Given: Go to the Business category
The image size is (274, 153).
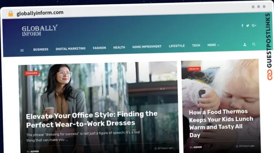Looking at the screenshot, I should pos(41,50).
